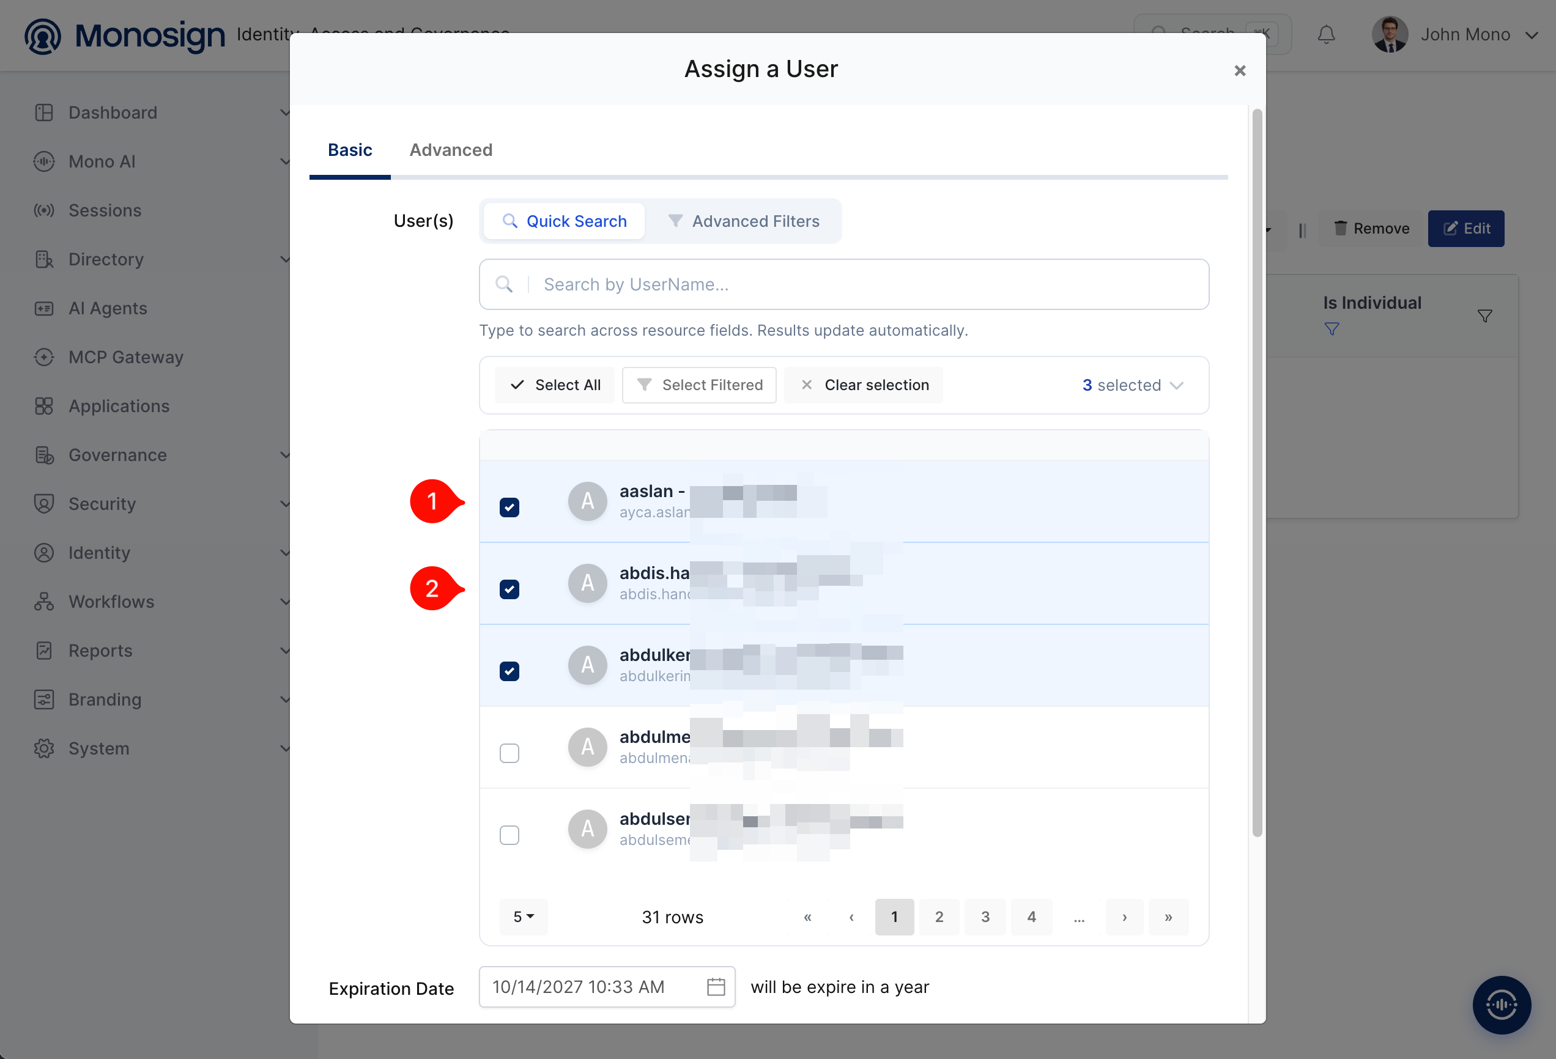Click Clear selection

(x=864, y=385)
